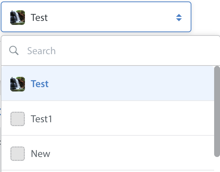
Task: Choose the New option from list
Action: pyautogui.click(x=108, y=153)
